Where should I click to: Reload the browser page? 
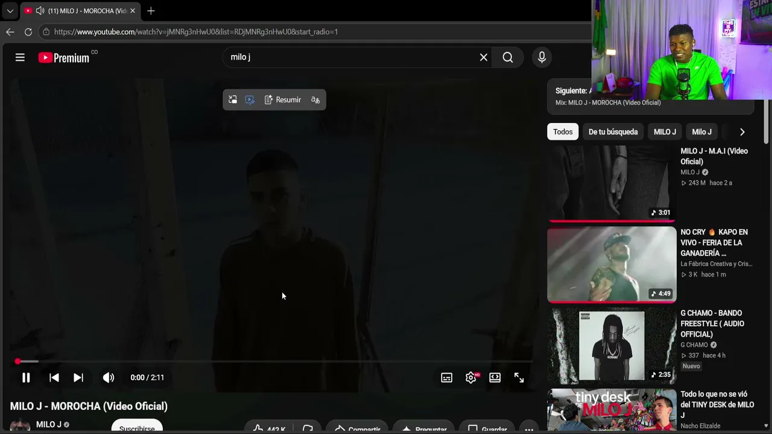pyautogui.click(x=28, y=32)
